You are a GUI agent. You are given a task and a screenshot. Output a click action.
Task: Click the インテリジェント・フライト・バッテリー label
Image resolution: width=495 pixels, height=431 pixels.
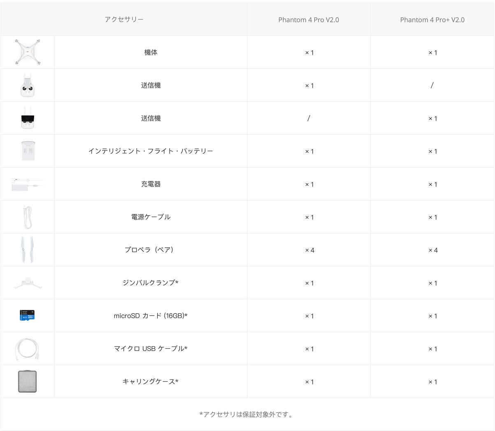[151, 151]
